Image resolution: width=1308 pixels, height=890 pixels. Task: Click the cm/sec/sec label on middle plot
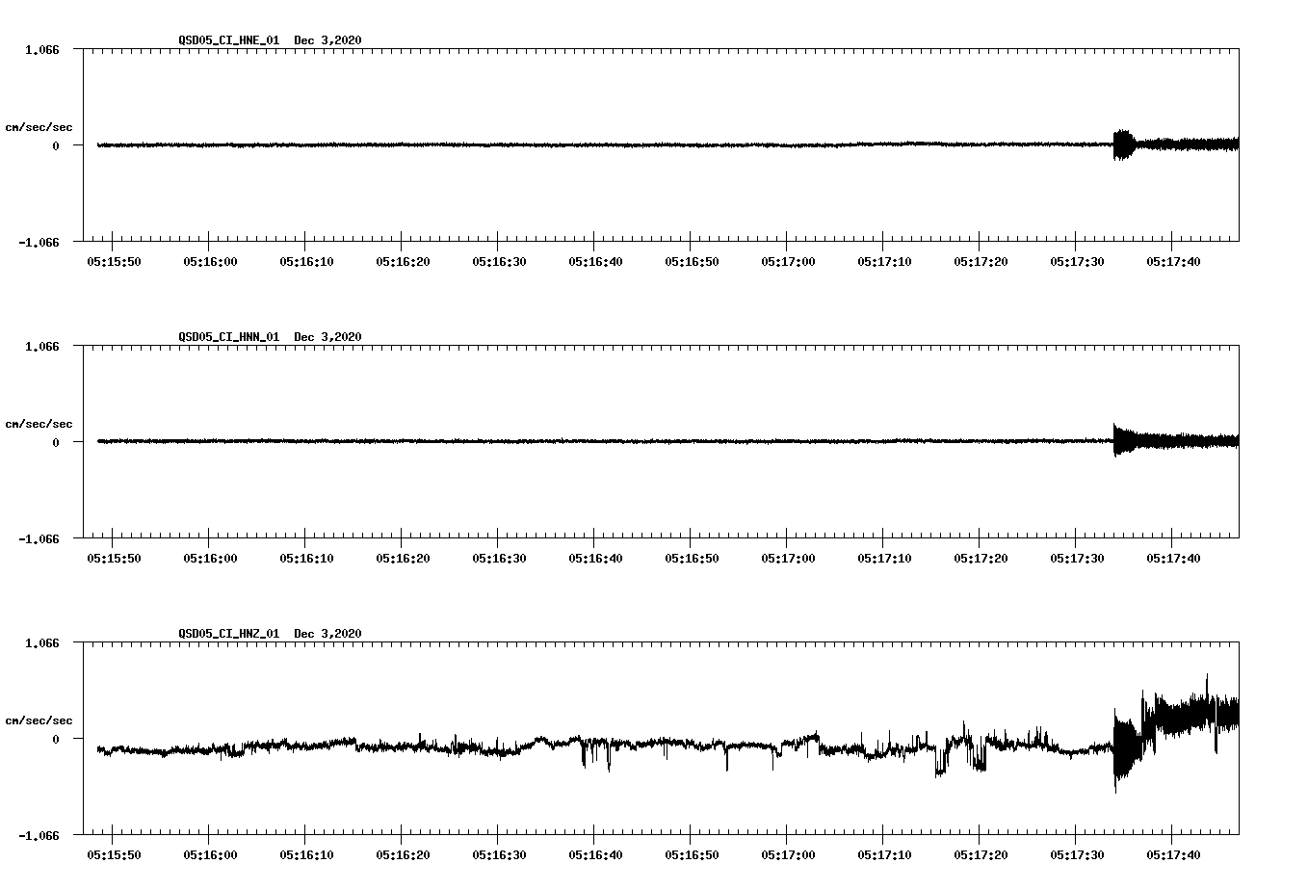point(39,423)
